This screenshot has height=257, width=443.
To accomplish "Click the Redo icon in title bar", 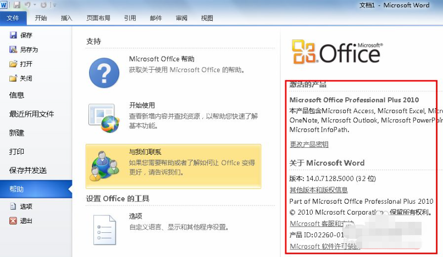I will click(x=43, y=5).
